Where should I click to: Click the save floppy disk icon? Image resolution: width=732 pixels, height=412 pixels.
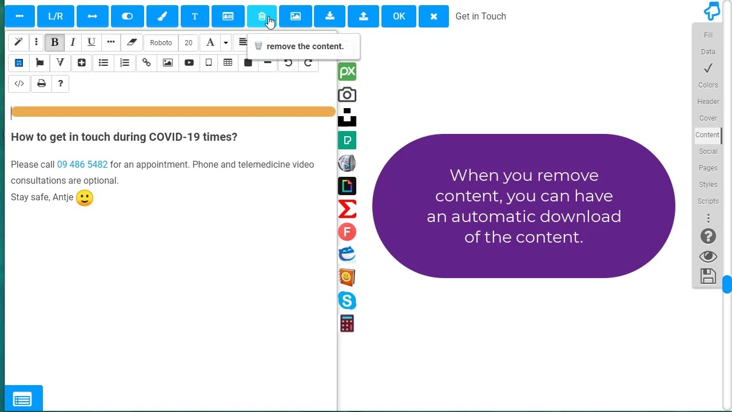pos(708,276)
